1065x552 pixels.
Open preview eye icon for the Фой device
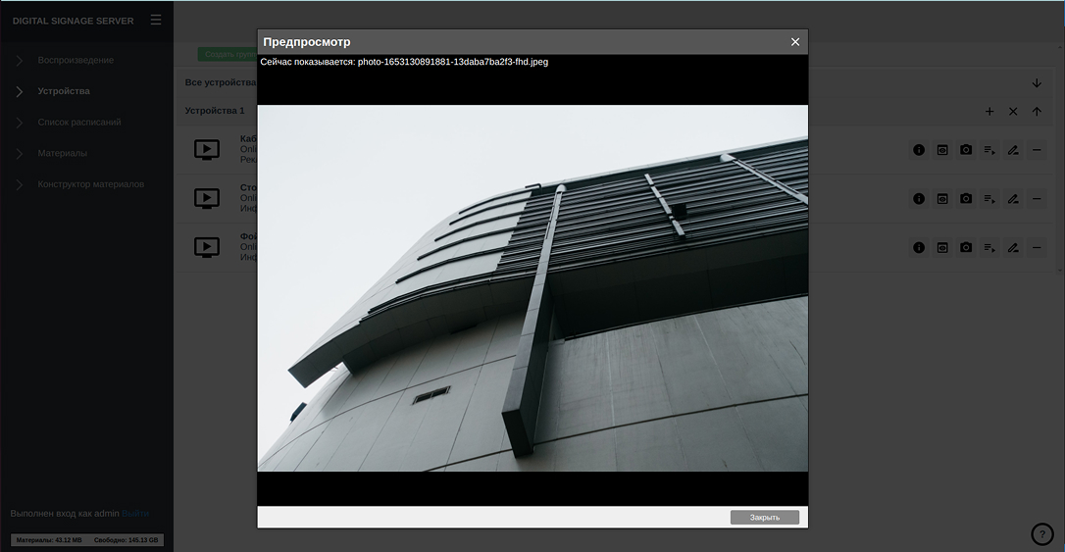click(942, 248)
